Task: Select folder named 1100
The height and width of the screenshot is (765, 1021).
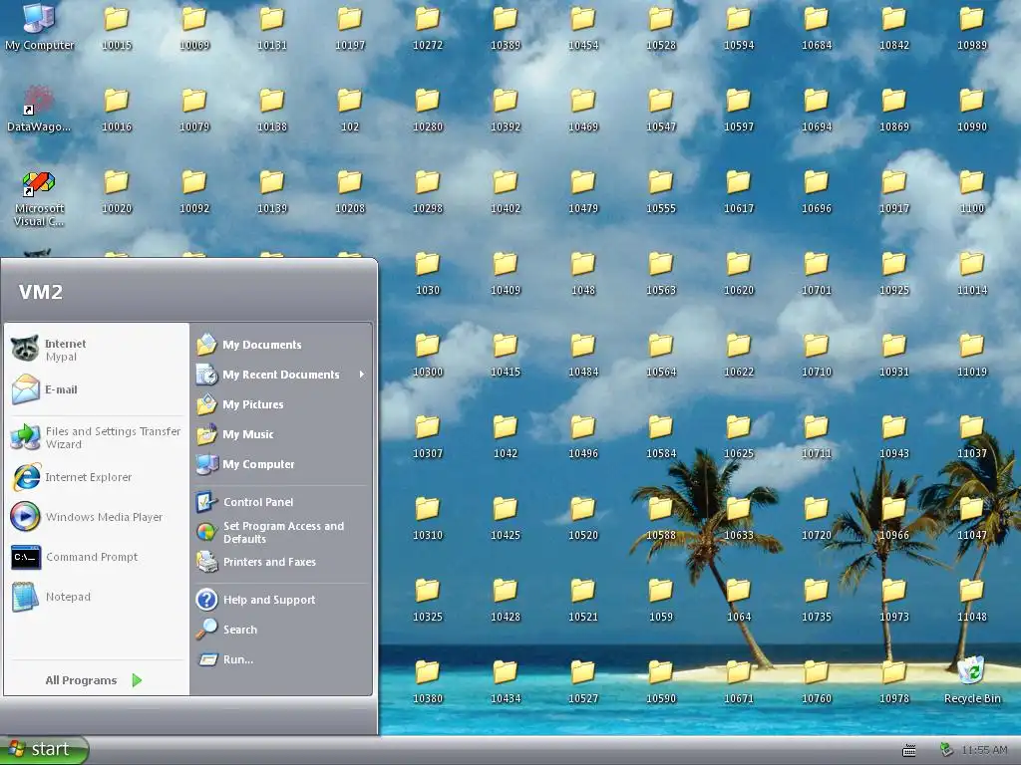Action: [x=971, y=191]
